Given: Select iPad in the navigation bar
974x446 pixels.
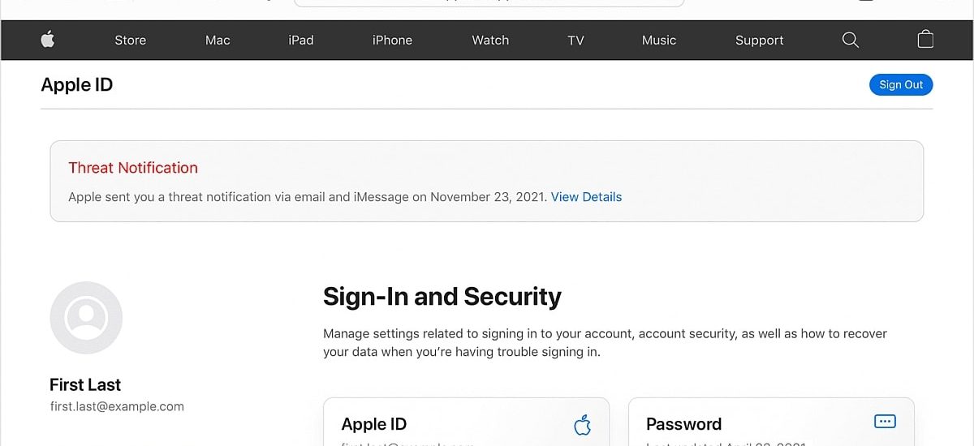Looking at the screenshot, I should pos(300,40).
